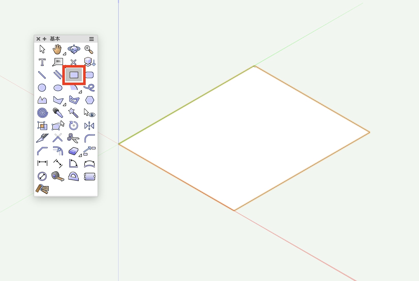419x281 pixels.
Task: Click the plus button in palette header
Action: coord(44,39)
